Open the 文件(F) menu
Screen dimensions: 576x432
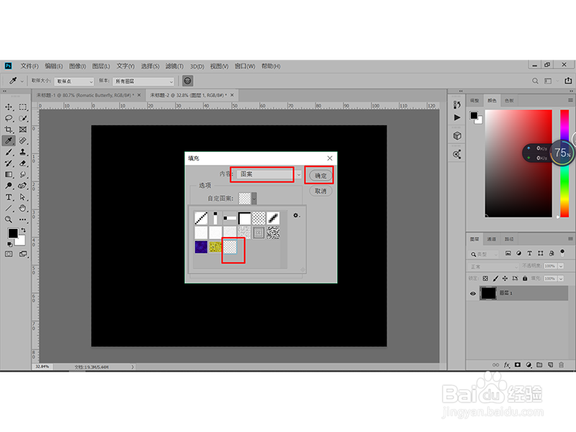click(x=30, y=66)
